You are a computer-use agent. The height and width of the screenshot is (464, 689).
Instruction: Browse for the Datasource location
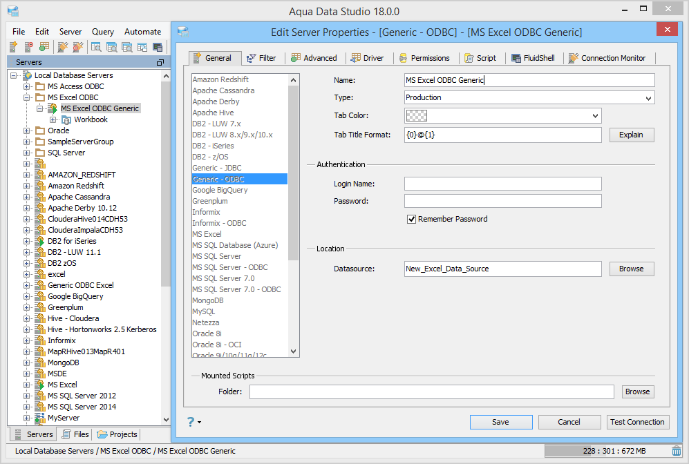click(632, 269)
